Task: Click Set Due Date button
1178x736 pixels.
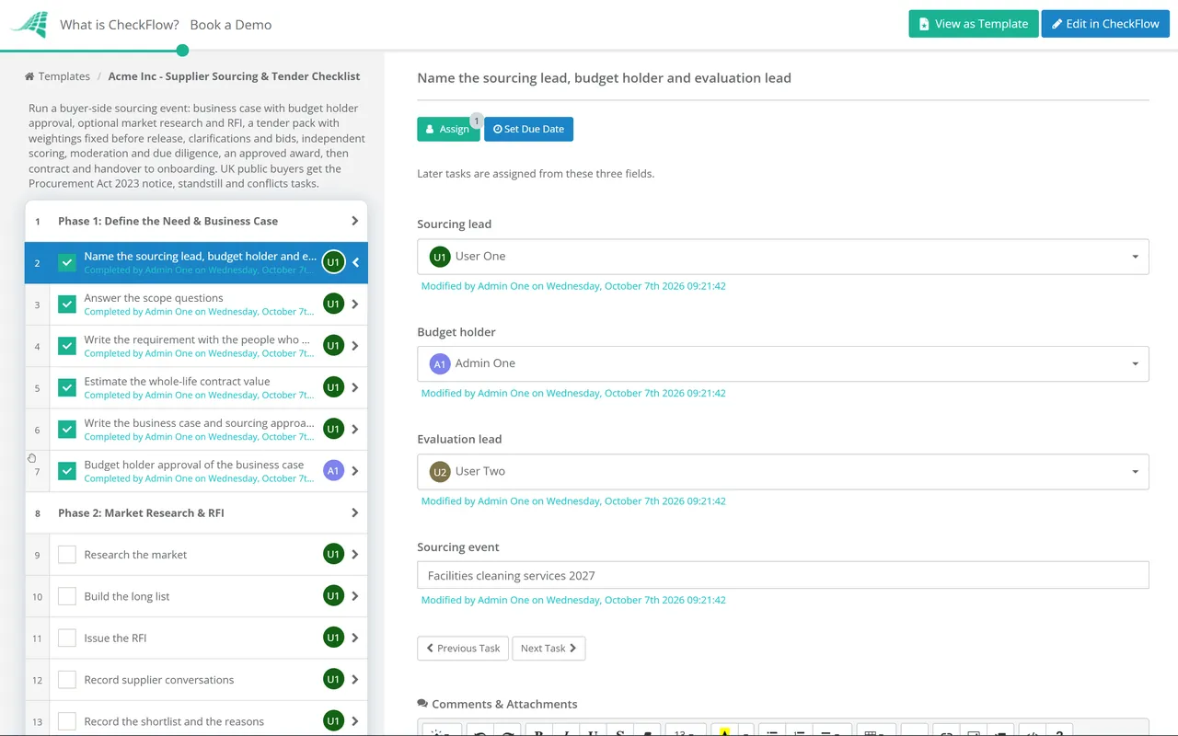Action: tap(528, 129)
